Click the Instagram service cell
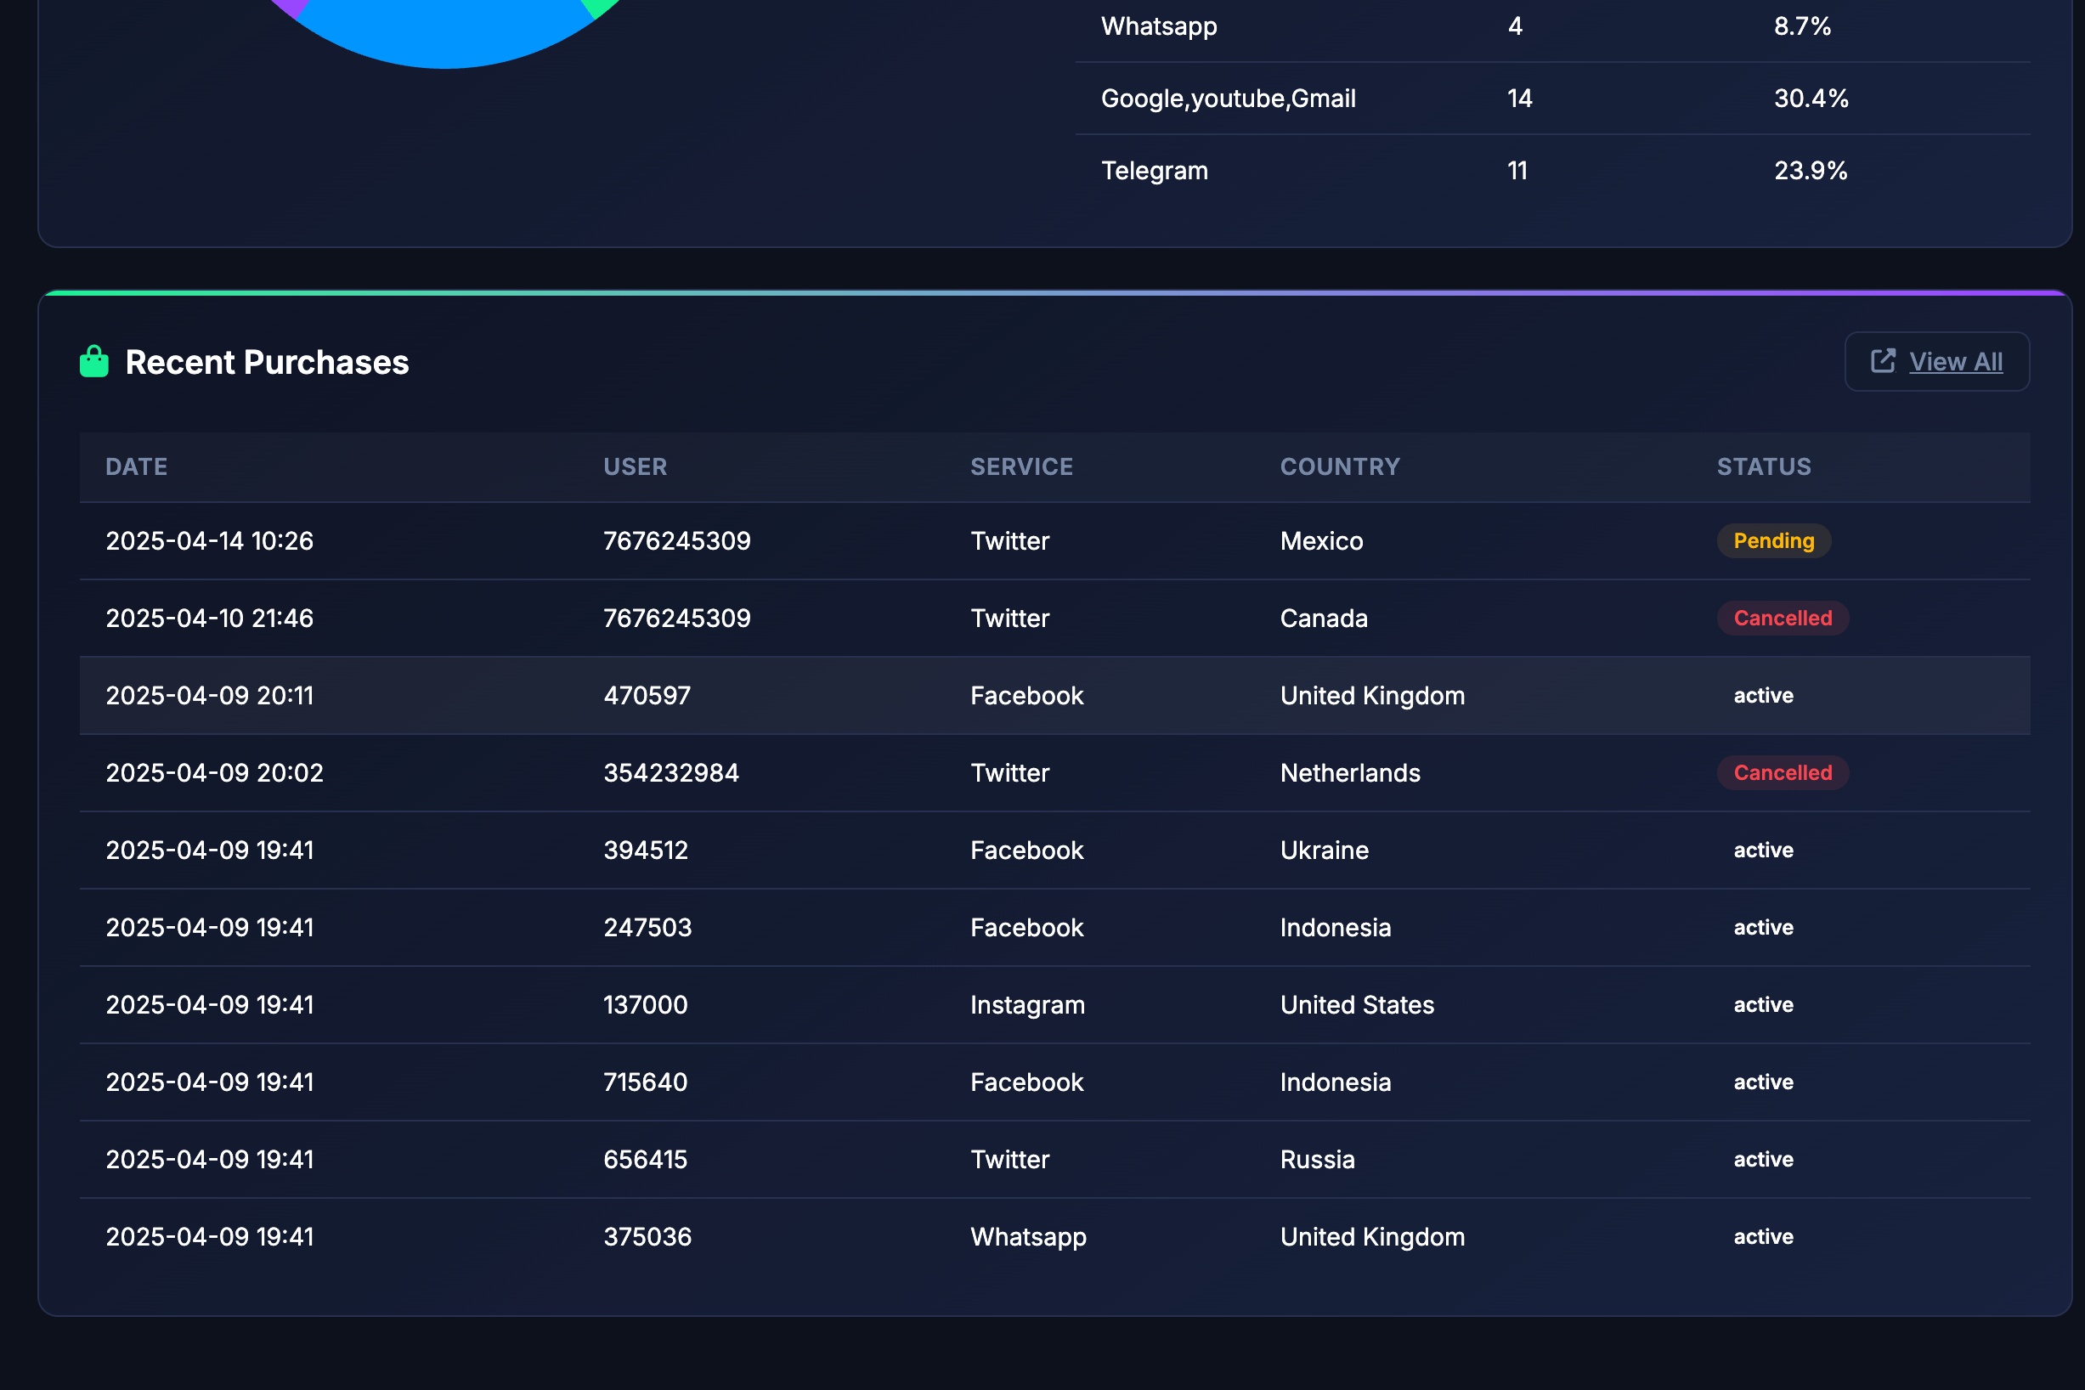This screenshot has height=1390, width=2085. [1027, 1005]
